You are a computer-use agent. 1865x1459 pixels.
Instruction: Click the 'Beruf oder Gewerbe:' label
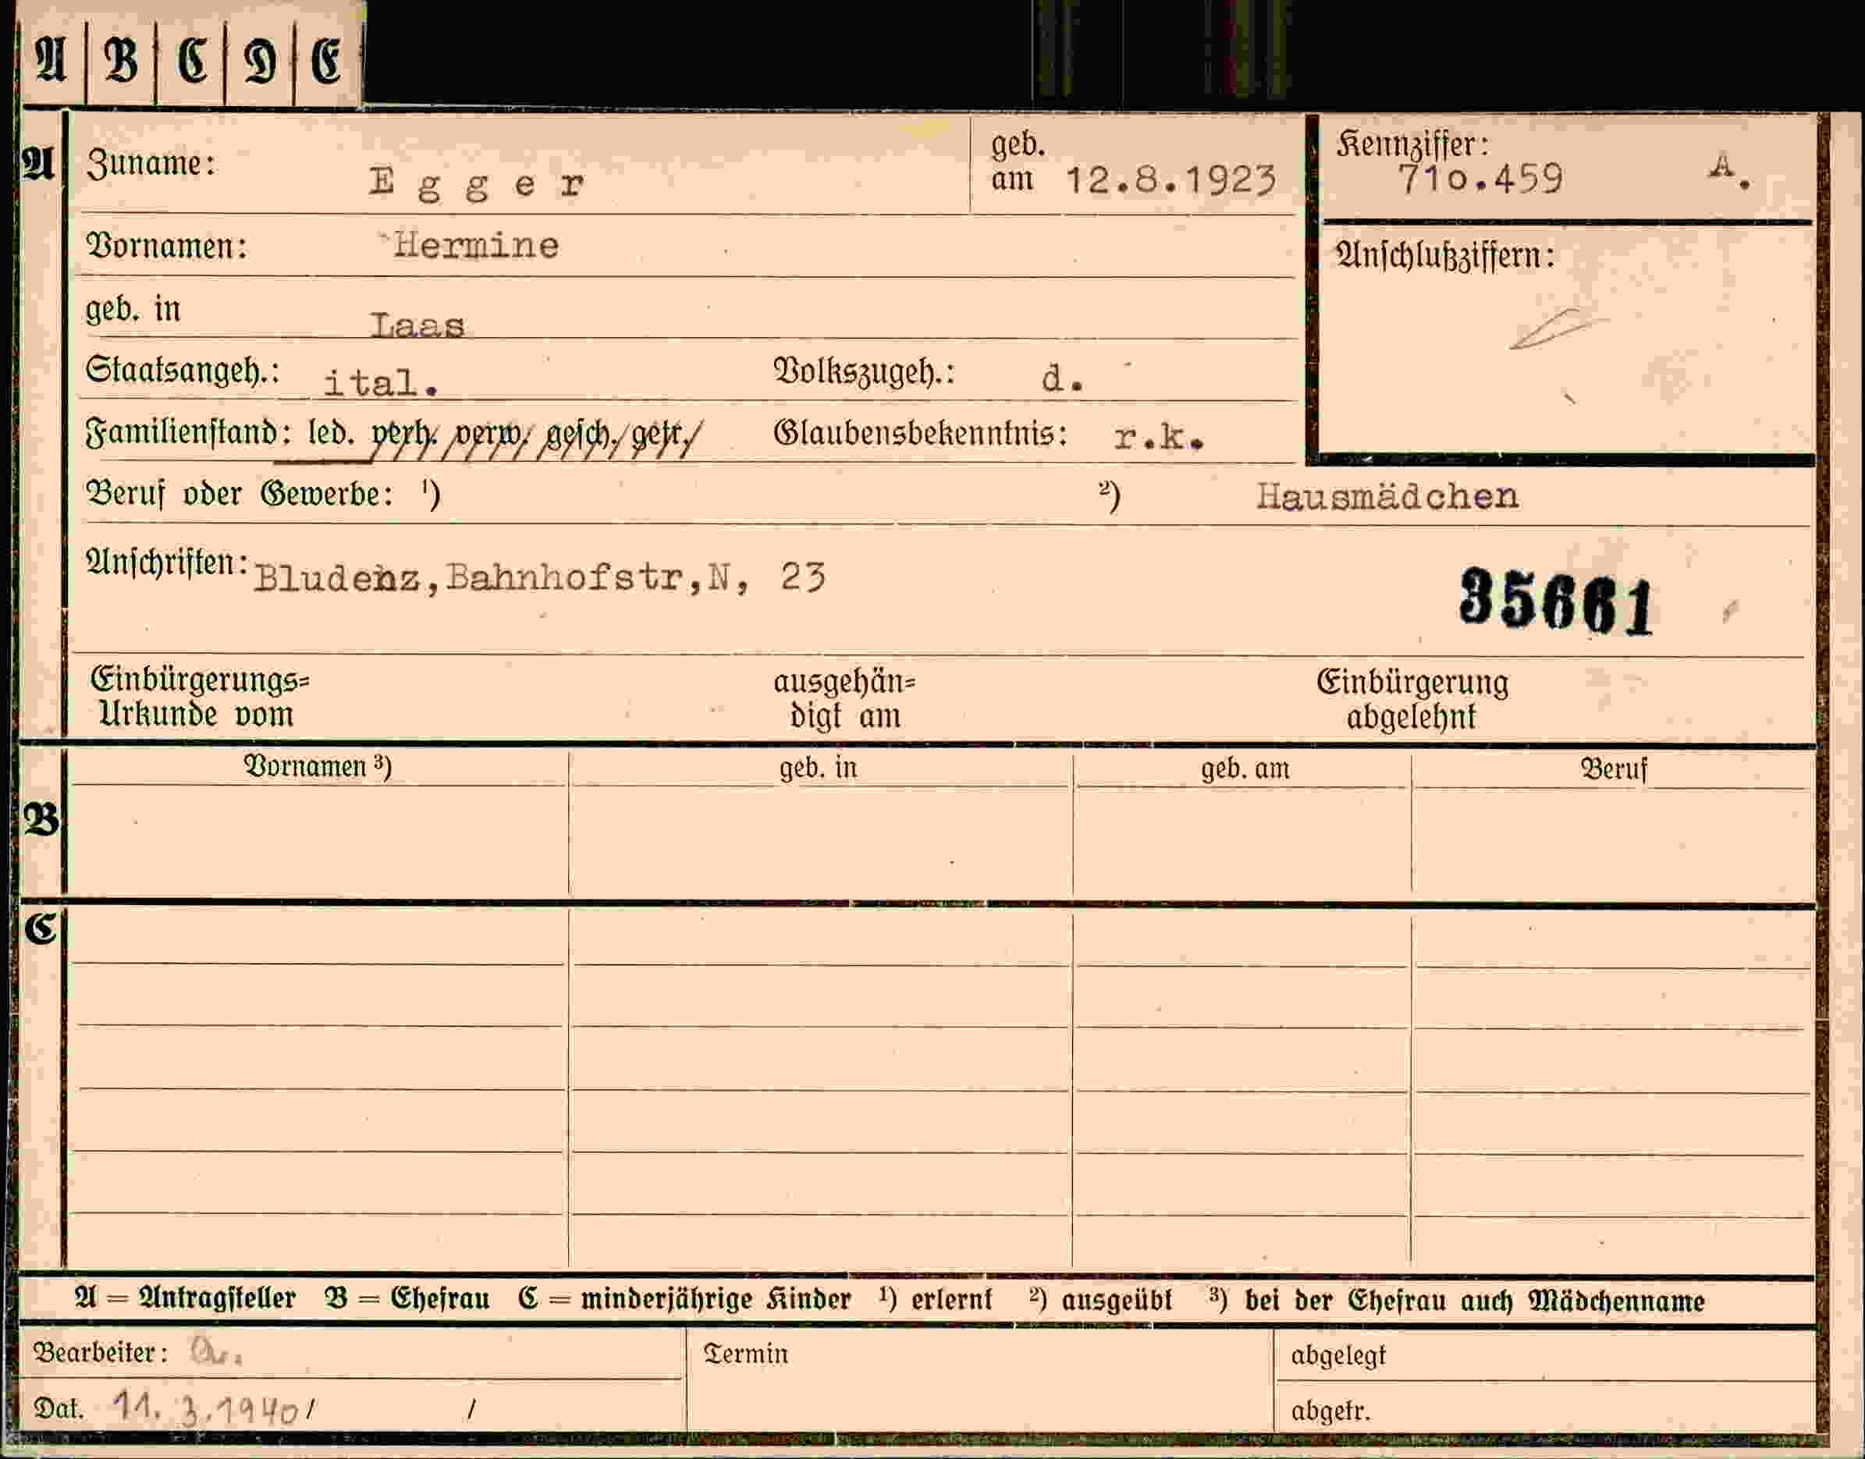[x=240, y=494]
